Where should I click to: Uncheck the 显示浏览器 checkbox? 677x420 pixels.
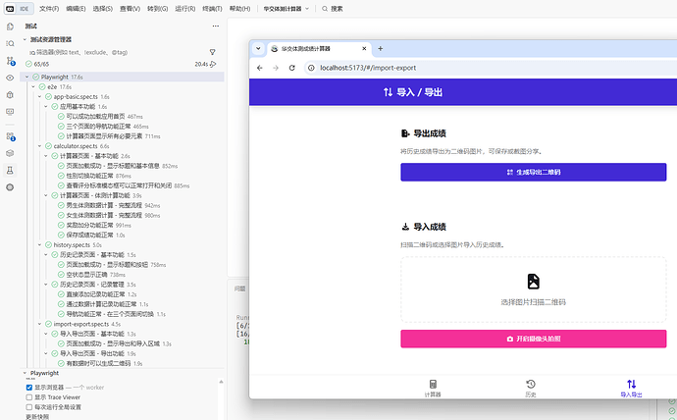29,388
